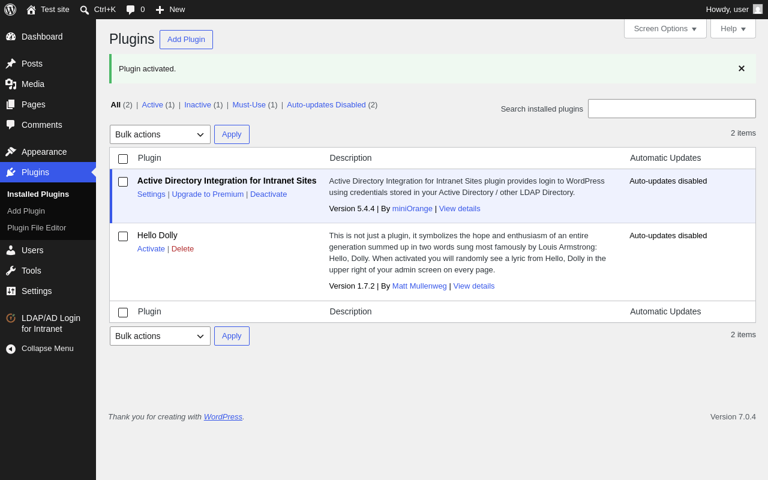This screenshot has width=768, height=480.
Task: Delete the Hello Dolly plugin
Action: pyautogui.click(x=182, y=249)
